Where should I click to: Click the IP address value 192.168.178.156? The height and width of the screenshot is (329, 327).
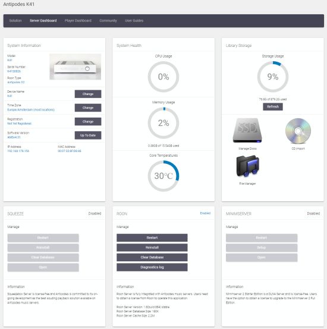coord(18,151)
